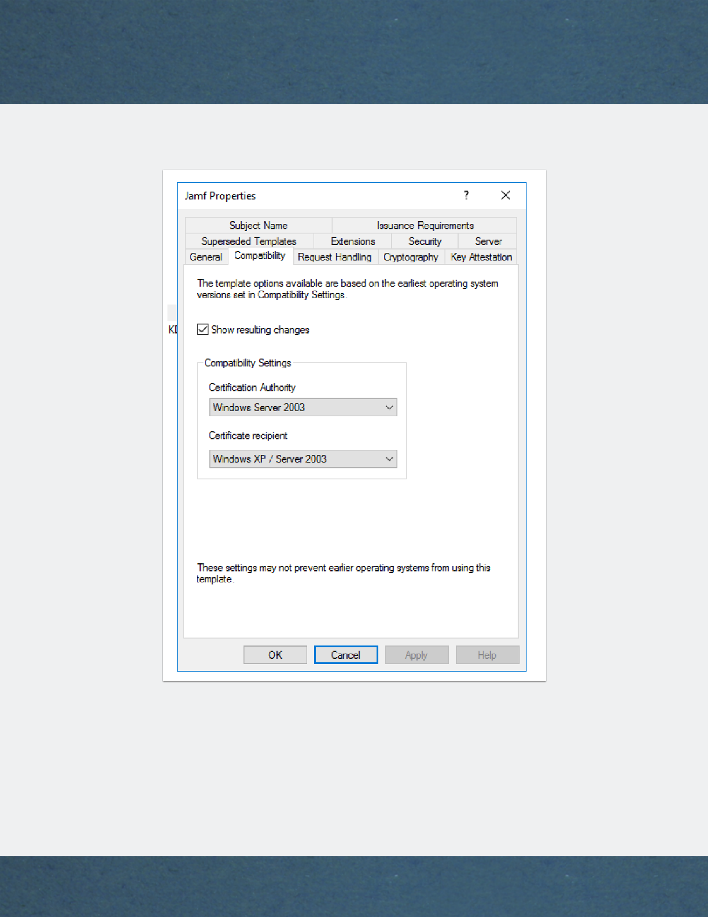
Task: Click the question mark help icon
Action: [466, 195]
